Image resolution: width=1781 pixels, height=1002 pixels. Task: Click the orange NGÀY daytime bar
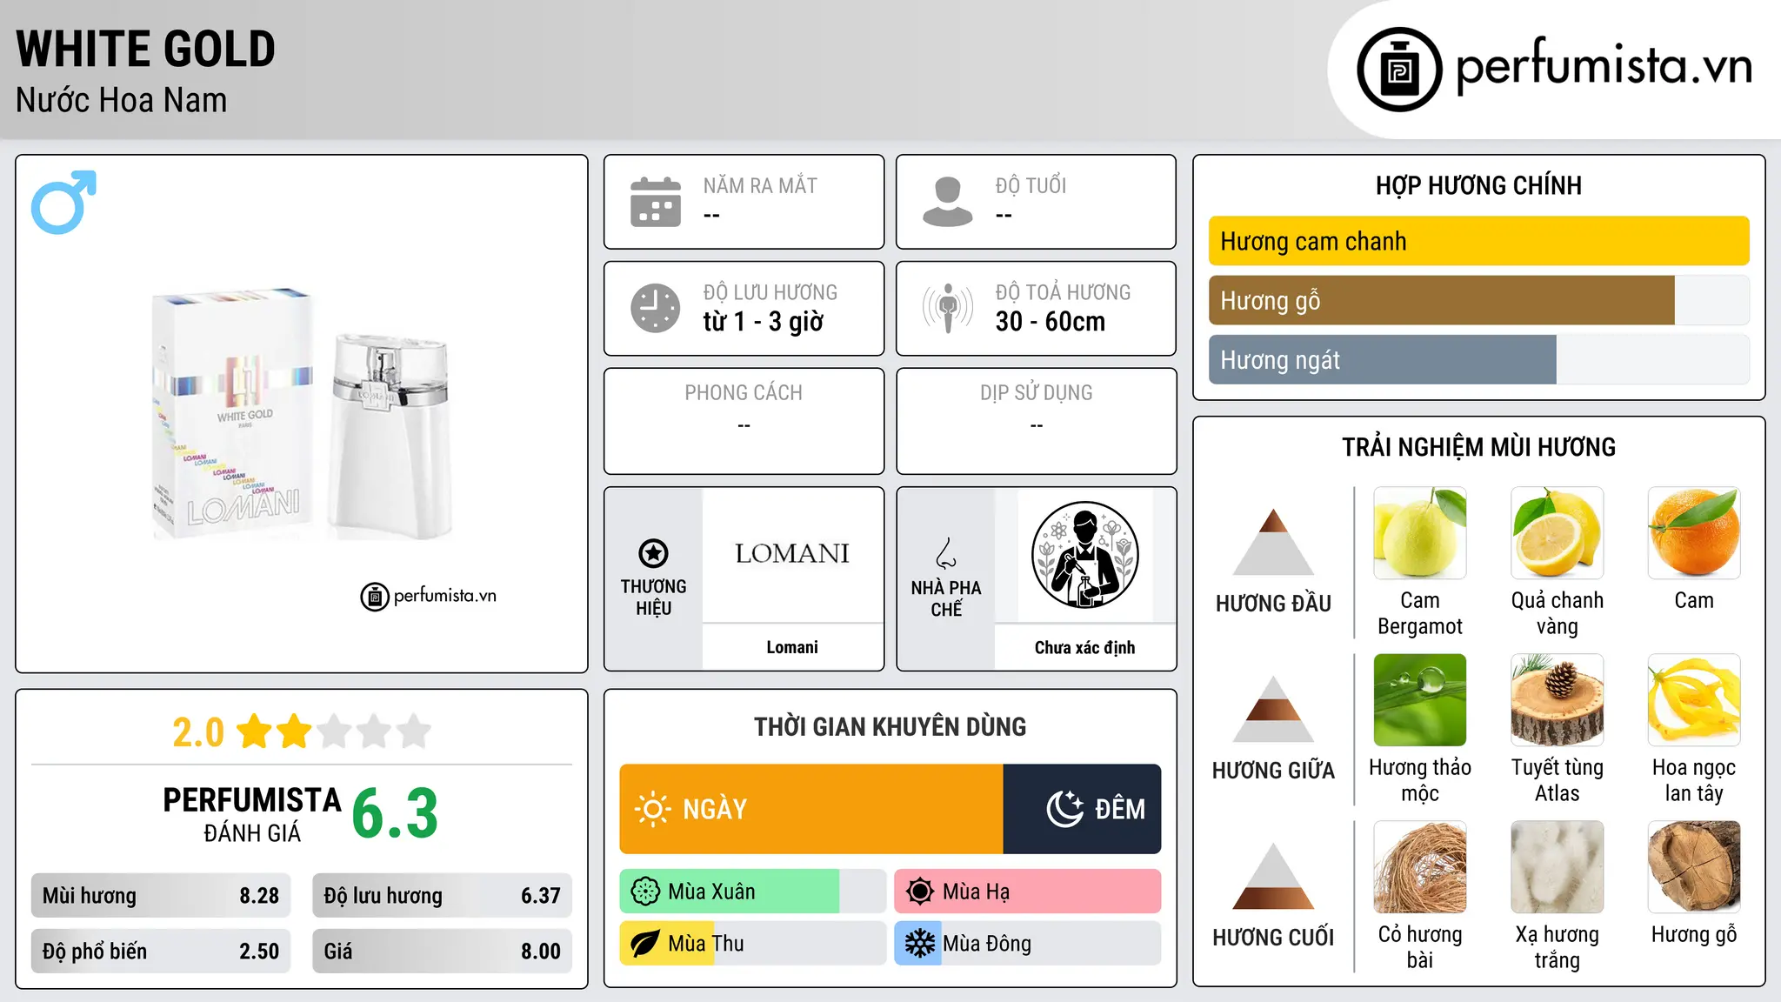click(811, 809)
